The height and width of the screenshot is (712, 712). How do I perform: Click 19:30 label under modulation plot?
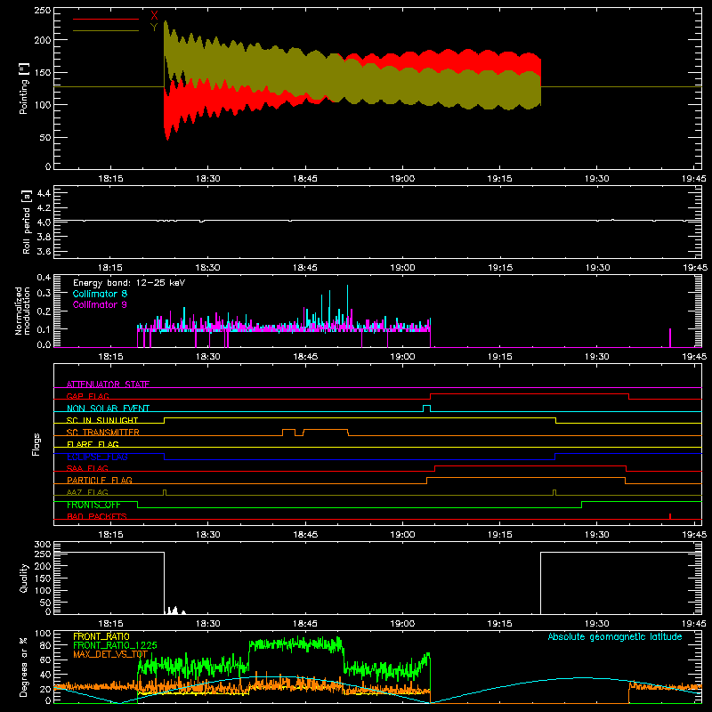596,357
